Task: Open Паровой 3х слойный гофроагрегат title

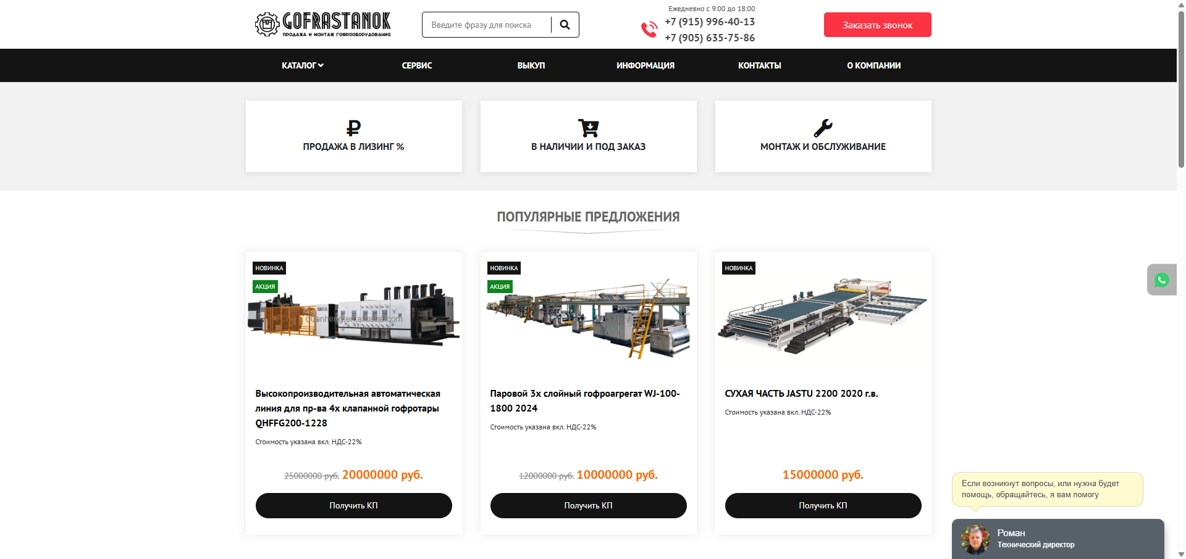Action: click(x=585, y=400)
